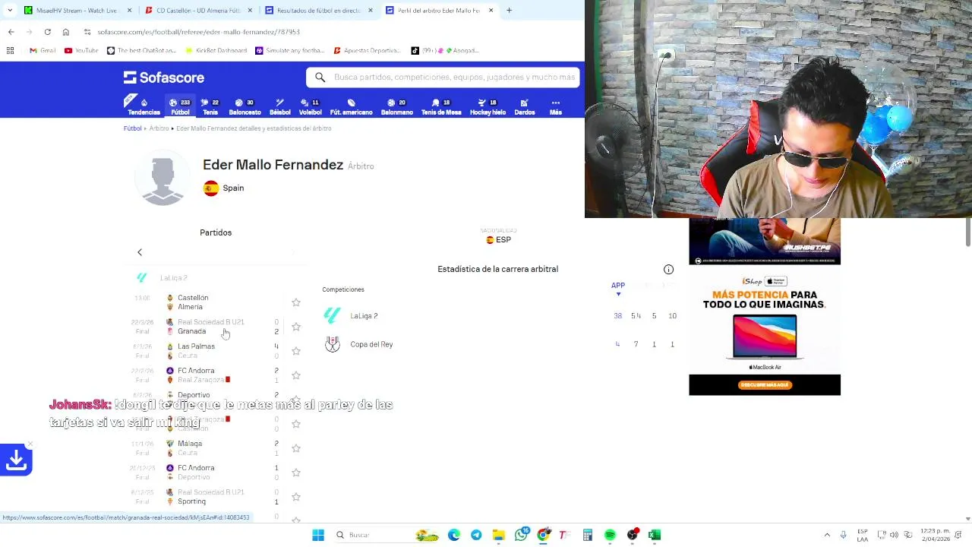
Task: Show hidden system tray icons
Action: coord(827,535)
